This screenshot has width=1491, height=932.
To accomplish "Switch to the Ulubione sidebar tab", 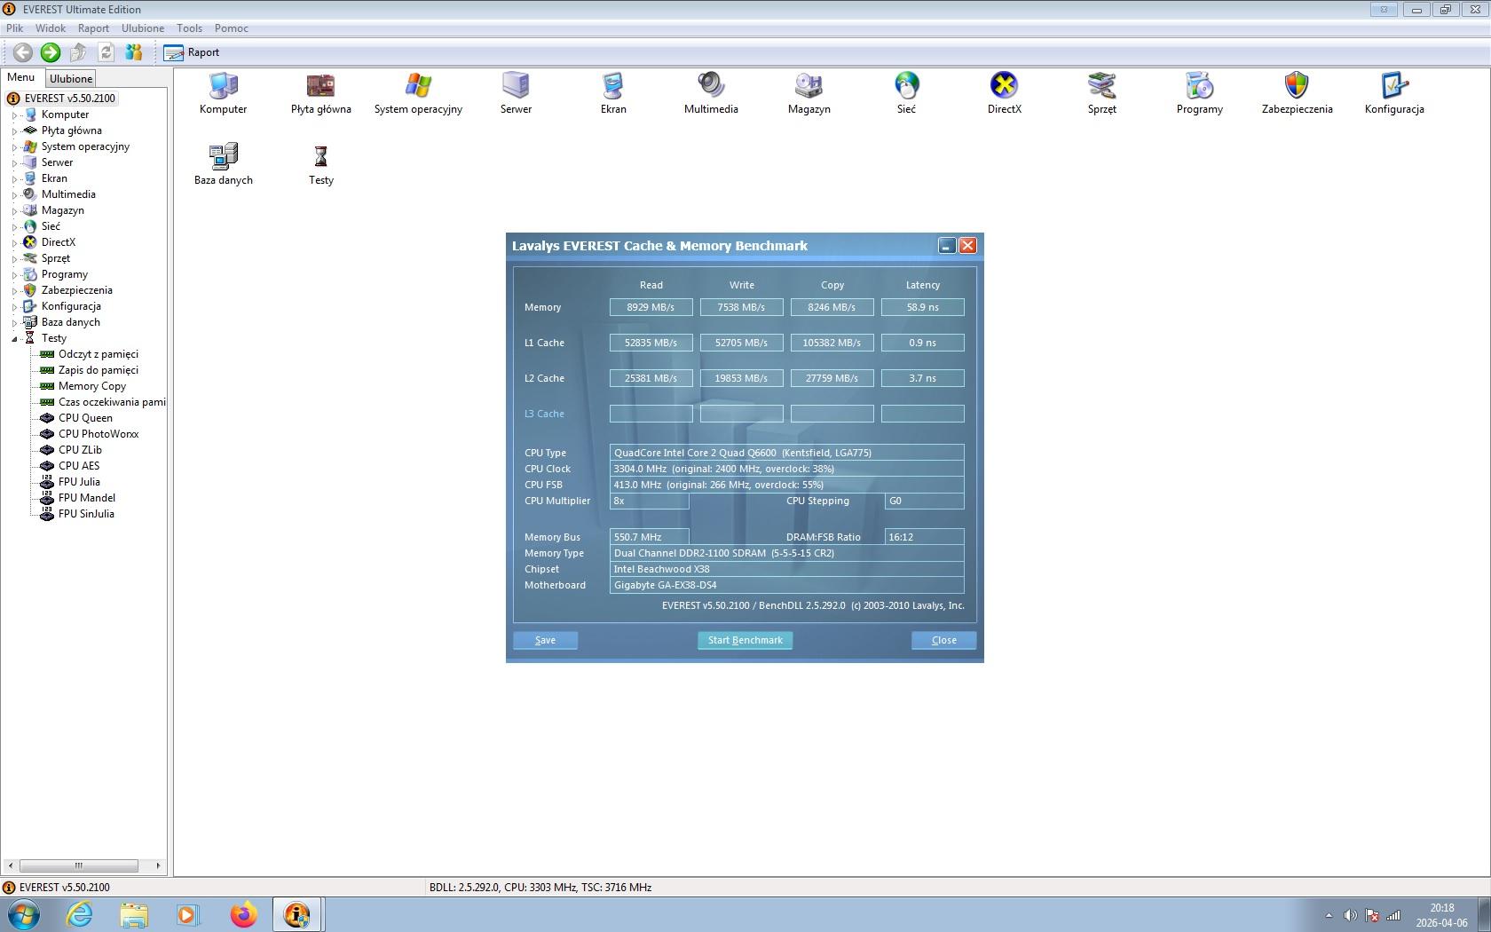I will (71, 79).
